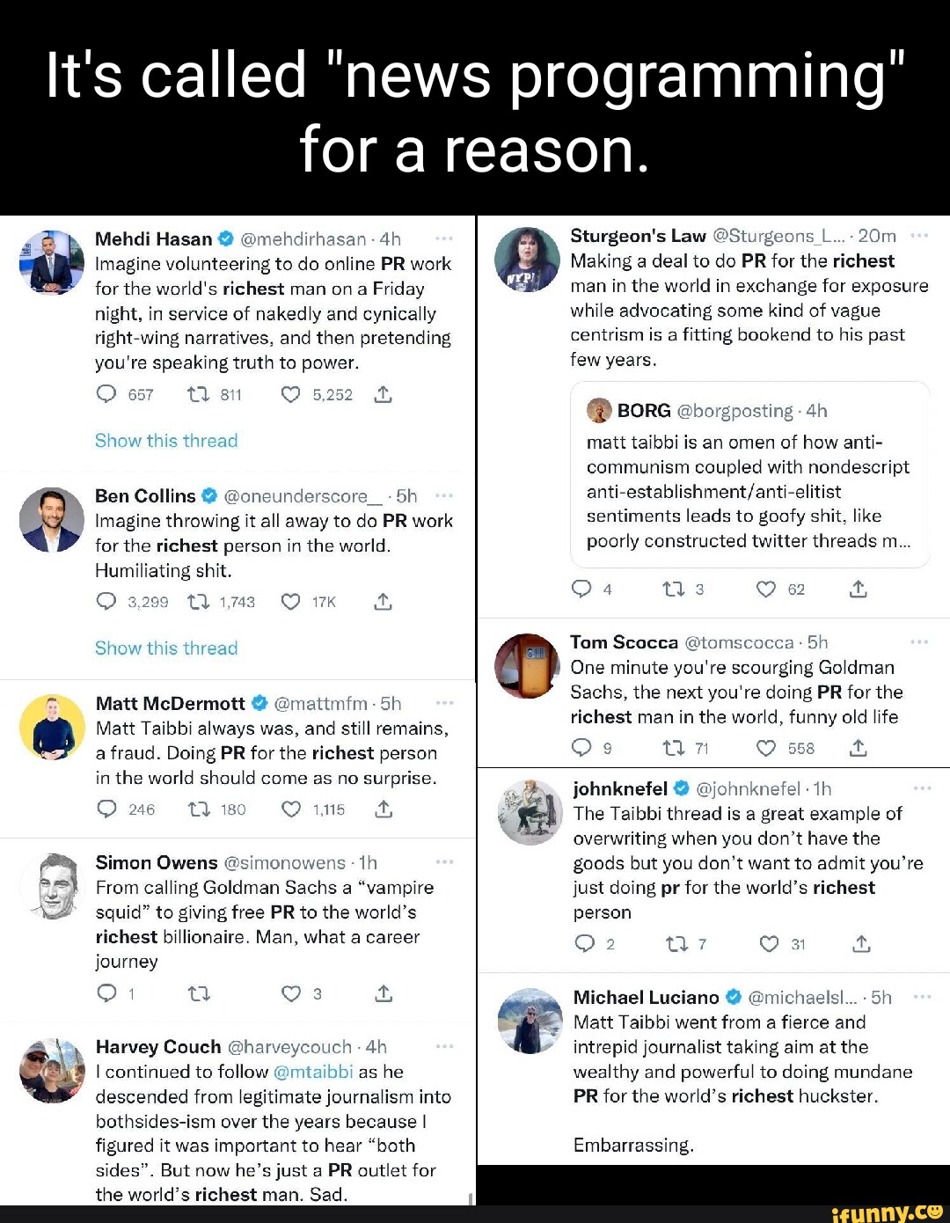950x1223 pixels.
Task: Reply to Matt McDermott's tweet
Action: [x=106, y=809]
